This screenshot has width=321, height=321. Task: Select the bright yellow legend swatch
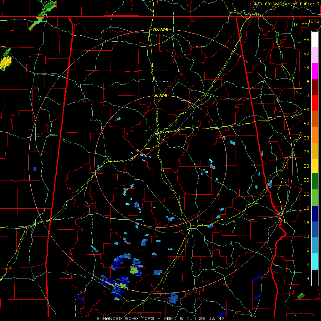(315, 166)
